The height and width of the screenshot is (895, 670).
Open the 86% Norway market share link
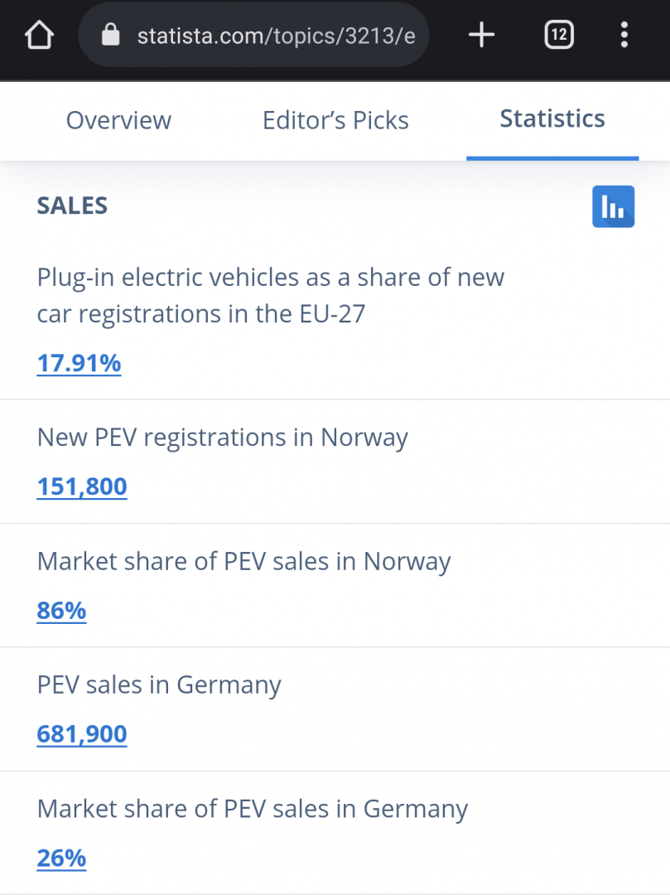(61, 611)
